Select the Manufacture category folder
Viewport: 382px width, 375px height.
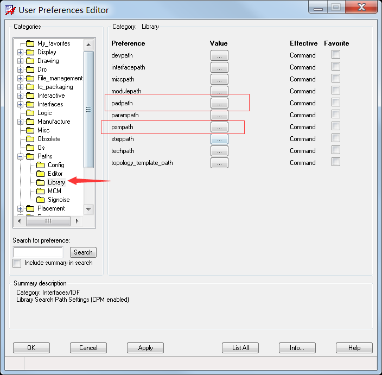point(48,122)
